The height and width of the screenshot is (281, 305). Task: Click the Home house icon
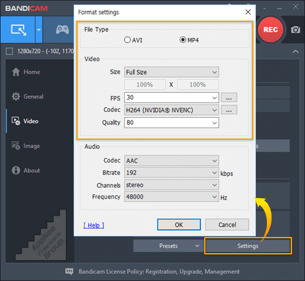point(16,72)
